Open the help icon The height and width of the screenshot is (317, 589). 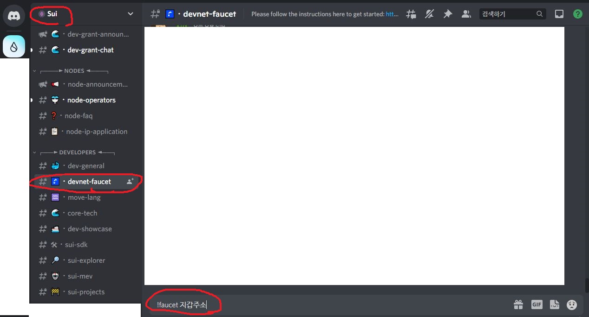tap(577, 14)
